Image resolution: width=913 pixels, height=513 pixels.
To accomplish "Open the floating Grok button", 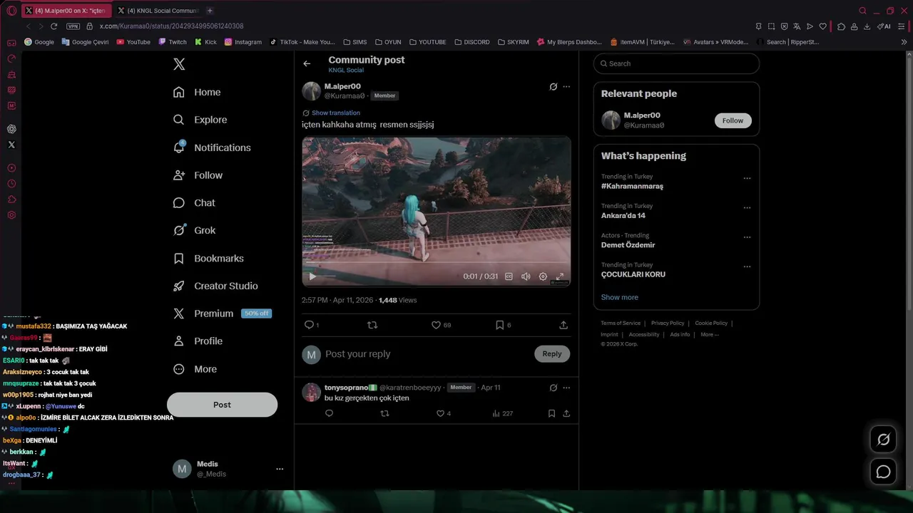I will (x=883, y=439).
